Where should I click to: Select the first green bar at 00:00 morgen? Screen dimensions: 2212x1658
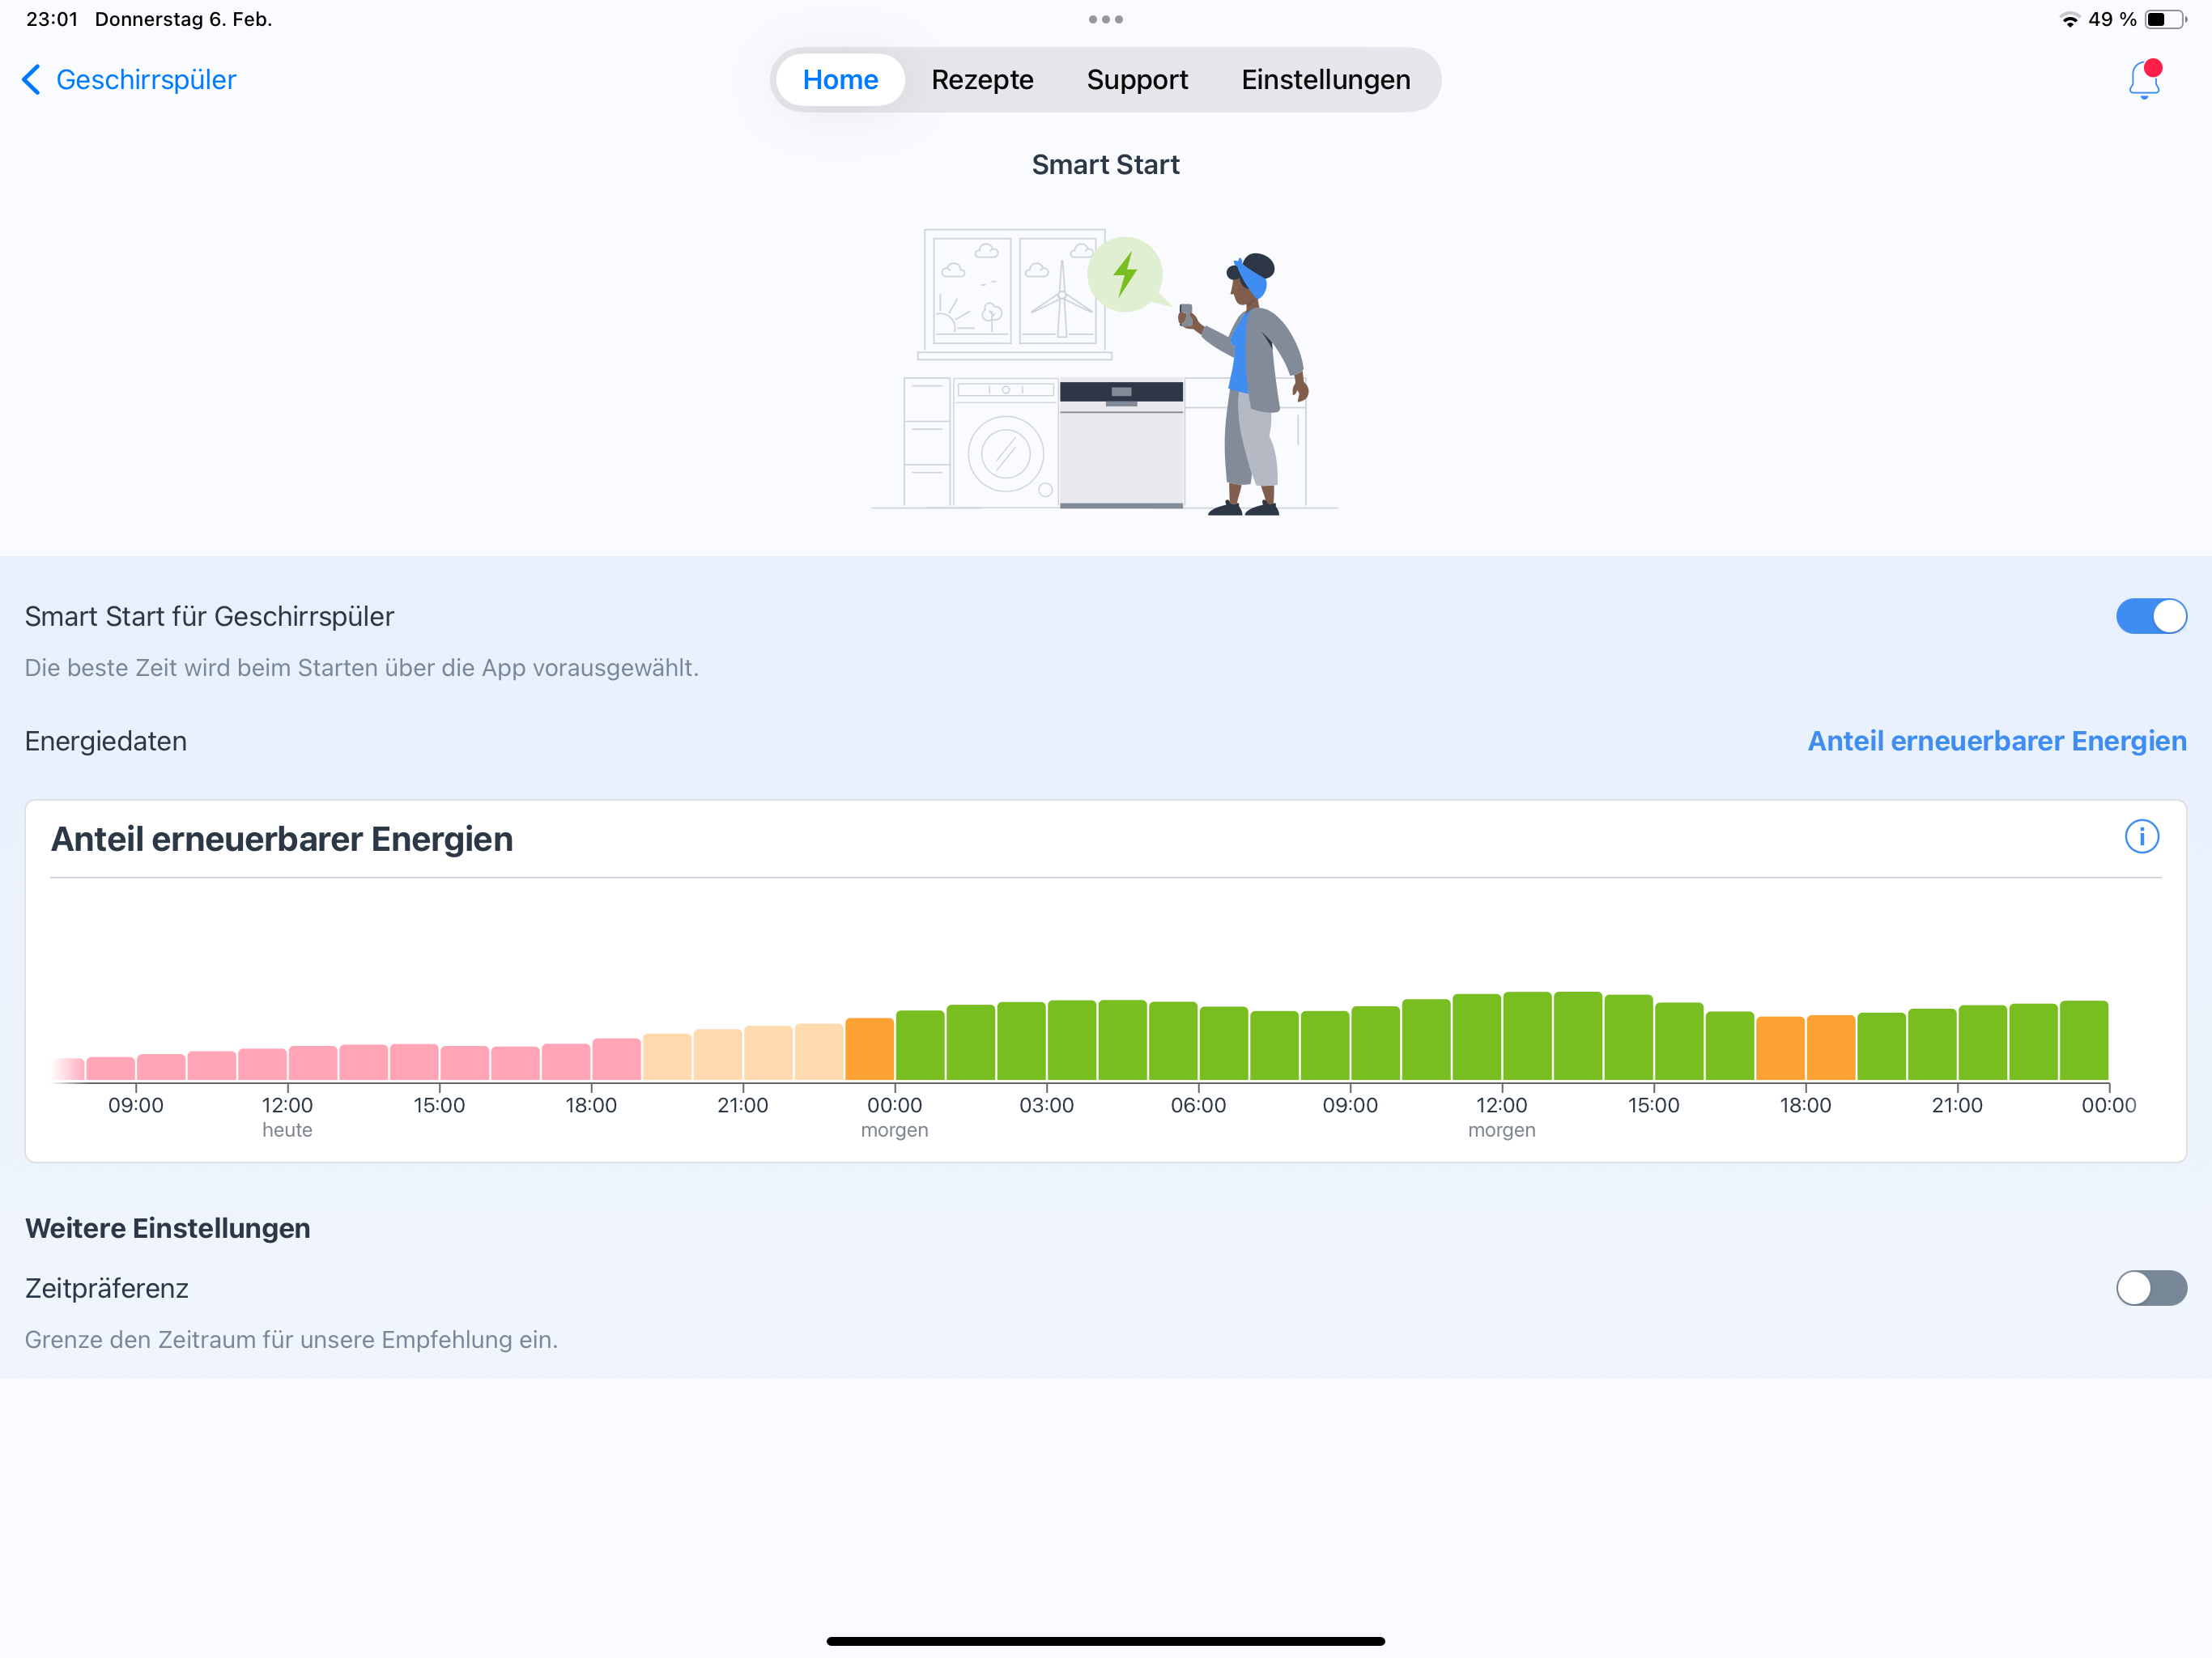click(x=920, y=1045)
